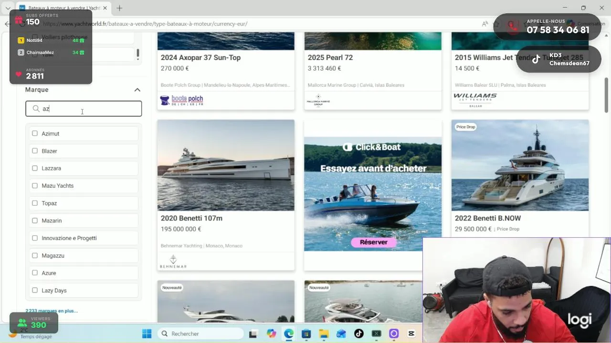Viewport: 611px width, 343px height.
Task: Open the 2024 Axopar 37 Sun-Top listing
Action: pyautogui.click(x=200, y=57)
